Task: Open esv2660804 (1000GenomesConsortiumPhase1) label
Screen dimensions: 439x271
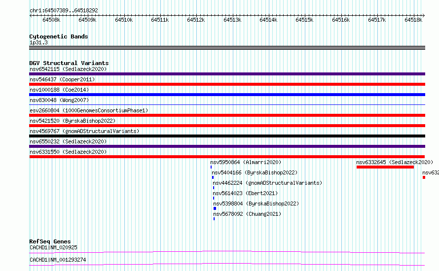Action: click(x=89, y=110)
